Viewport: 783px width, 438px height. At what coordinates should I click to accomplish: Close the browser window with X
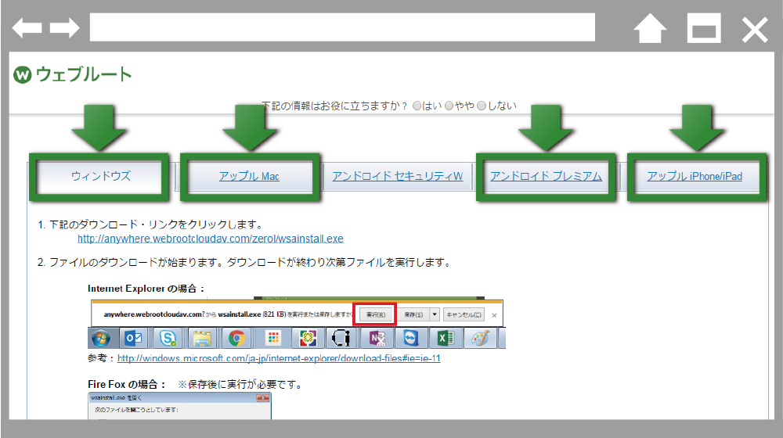(x=755, y=30)
